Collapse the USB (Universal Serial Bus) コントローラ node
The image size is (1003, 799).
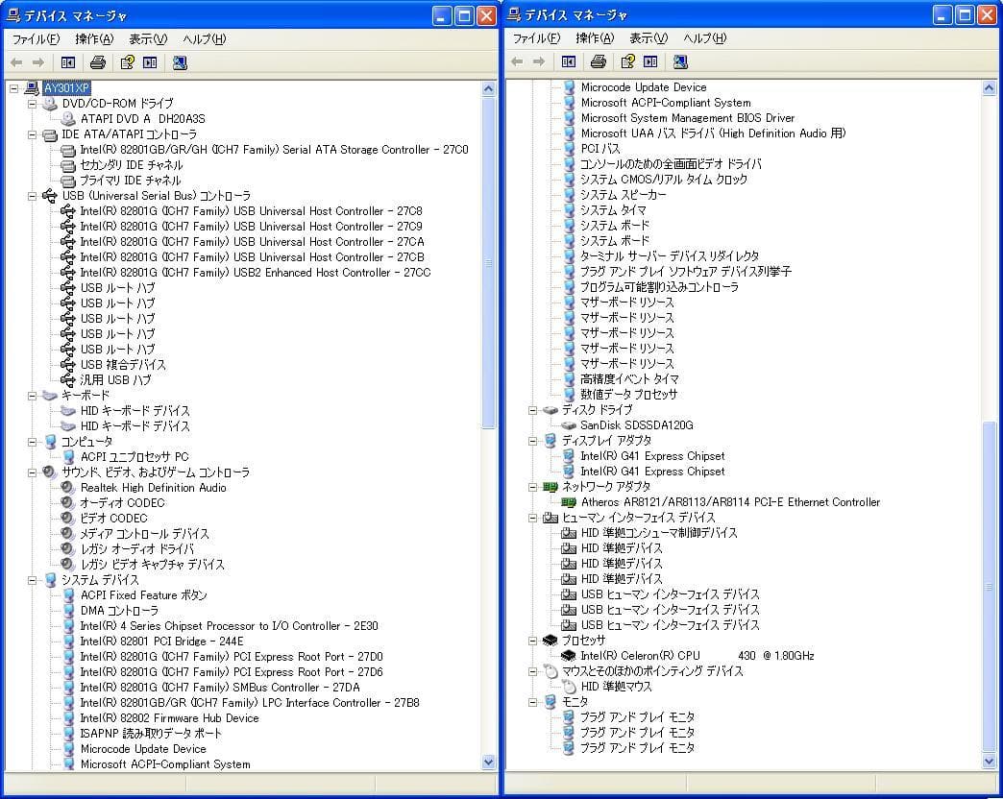(x=31, y=195)
